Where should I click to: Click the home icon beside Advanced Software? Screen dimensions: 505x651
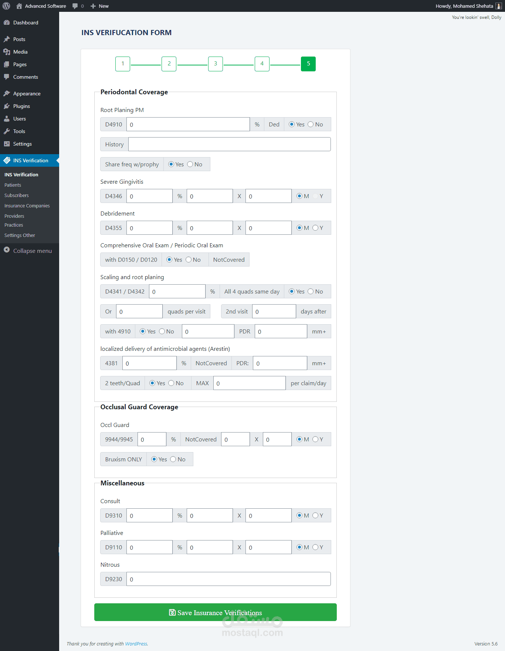pyautogui.click(x=19, y=6)
